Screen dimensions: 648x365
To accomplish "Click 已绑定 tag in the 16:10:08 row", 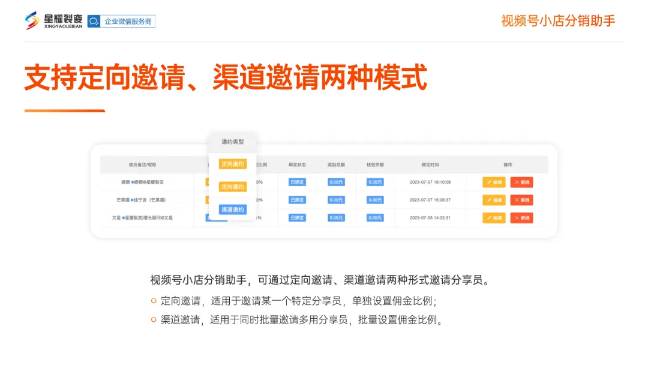I will (x=297, y=182).
